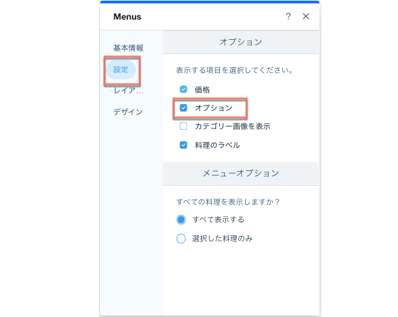Choose the 選択した料理のみ radio button
Screen dimensions: 398x317
pyautogui.click(x=181, y=239)
